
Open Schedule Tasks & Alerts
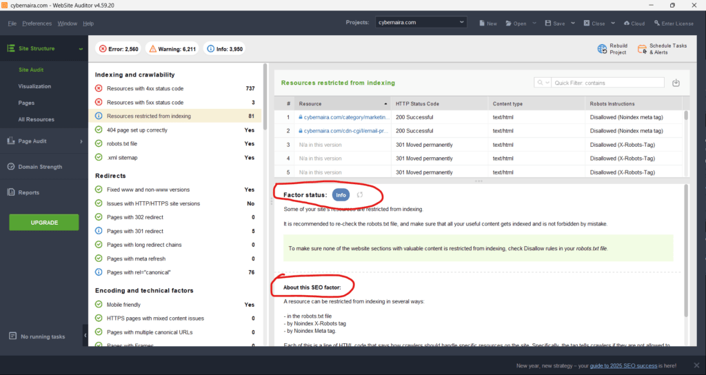(x=663, y=49)
